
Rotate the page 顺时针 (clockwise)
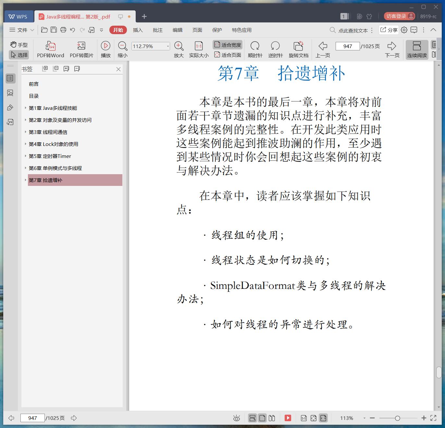point(255,49)
